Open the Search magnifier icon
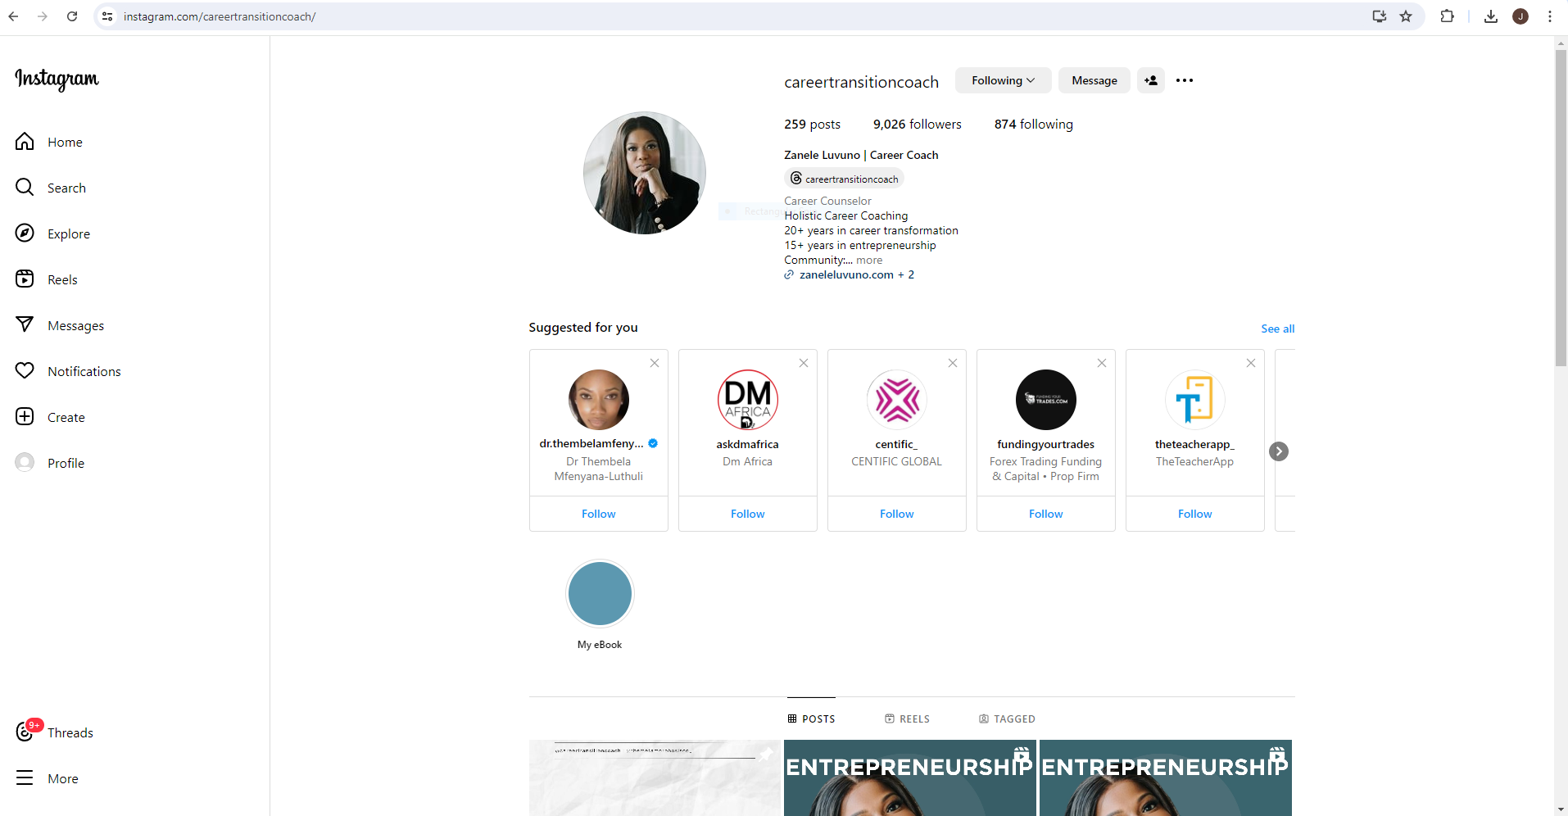The width and height of the screenshot is (1568, 816). (x=25, y=188)
